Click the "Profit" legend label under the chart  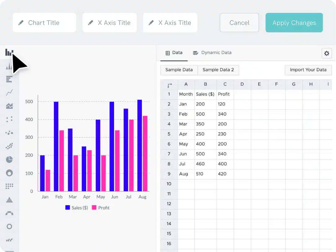104,208
